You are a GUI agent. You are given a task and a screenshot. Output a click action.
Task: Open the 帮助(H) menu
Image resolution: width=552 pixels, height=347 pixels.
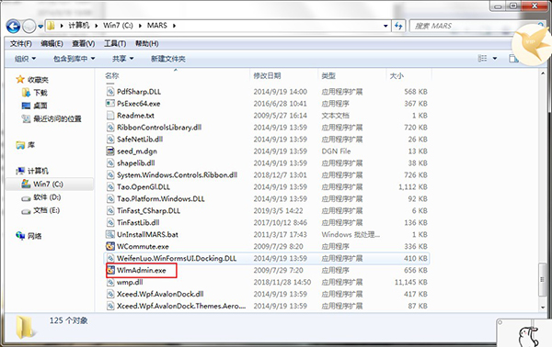147,43
